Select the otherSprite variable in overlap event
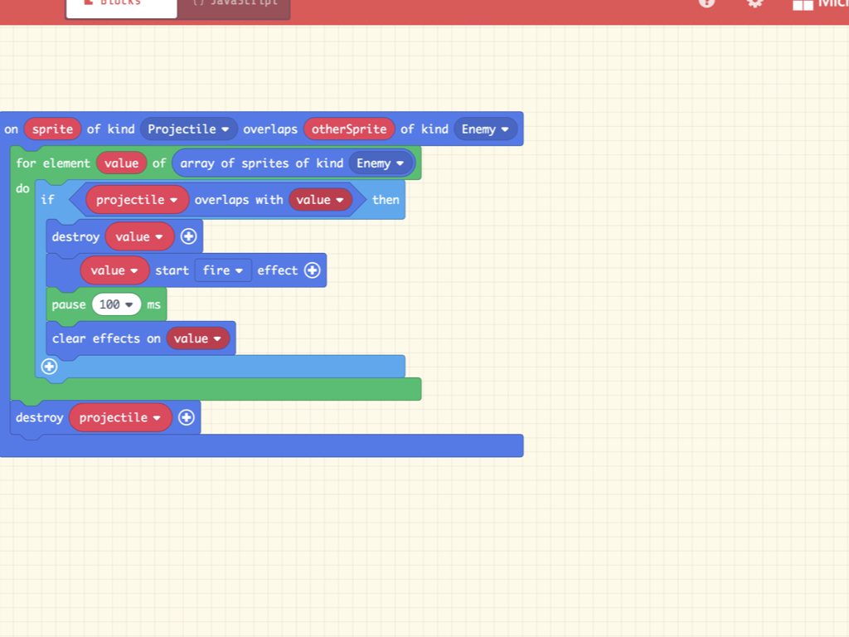This screenshot has height=637, width=849. [x=349, y=129]
